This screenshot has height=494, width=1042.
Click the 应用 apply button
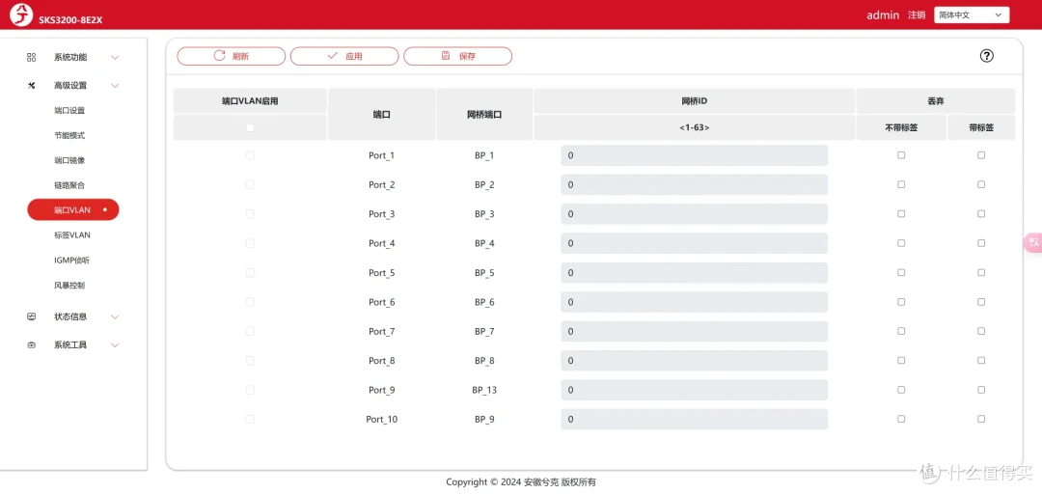[x=344, y=56]
